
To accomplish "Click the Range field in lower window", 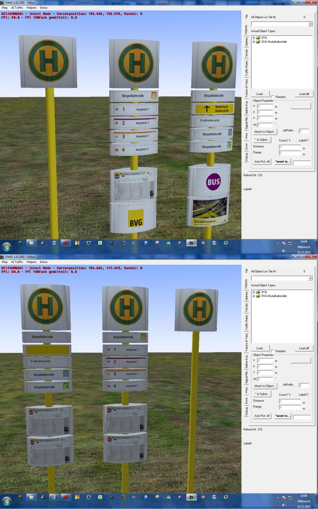I will click(x=290, y=407).
